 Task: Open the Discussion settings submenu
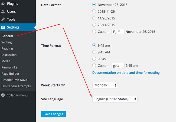[x=9, y=55]
